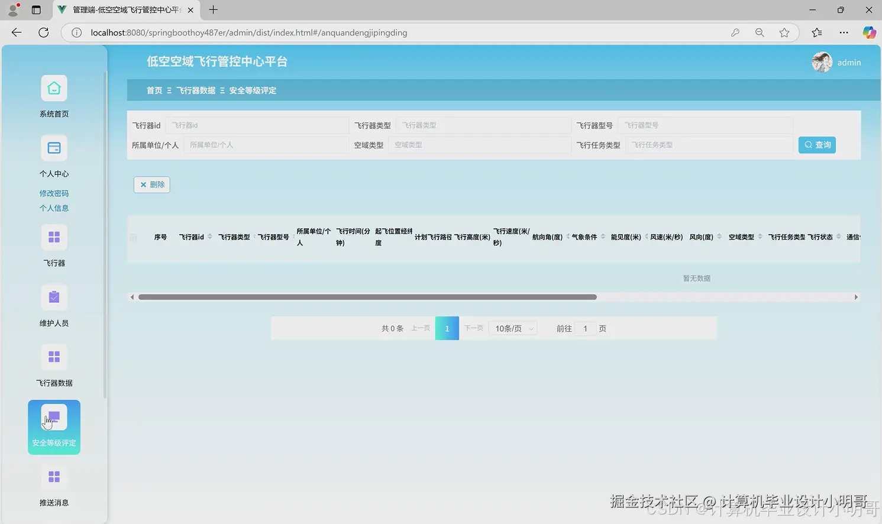Open the 飞行器 module icon in sidebar
This screenshot has width=882, height=524.
[x=54, y=237]
